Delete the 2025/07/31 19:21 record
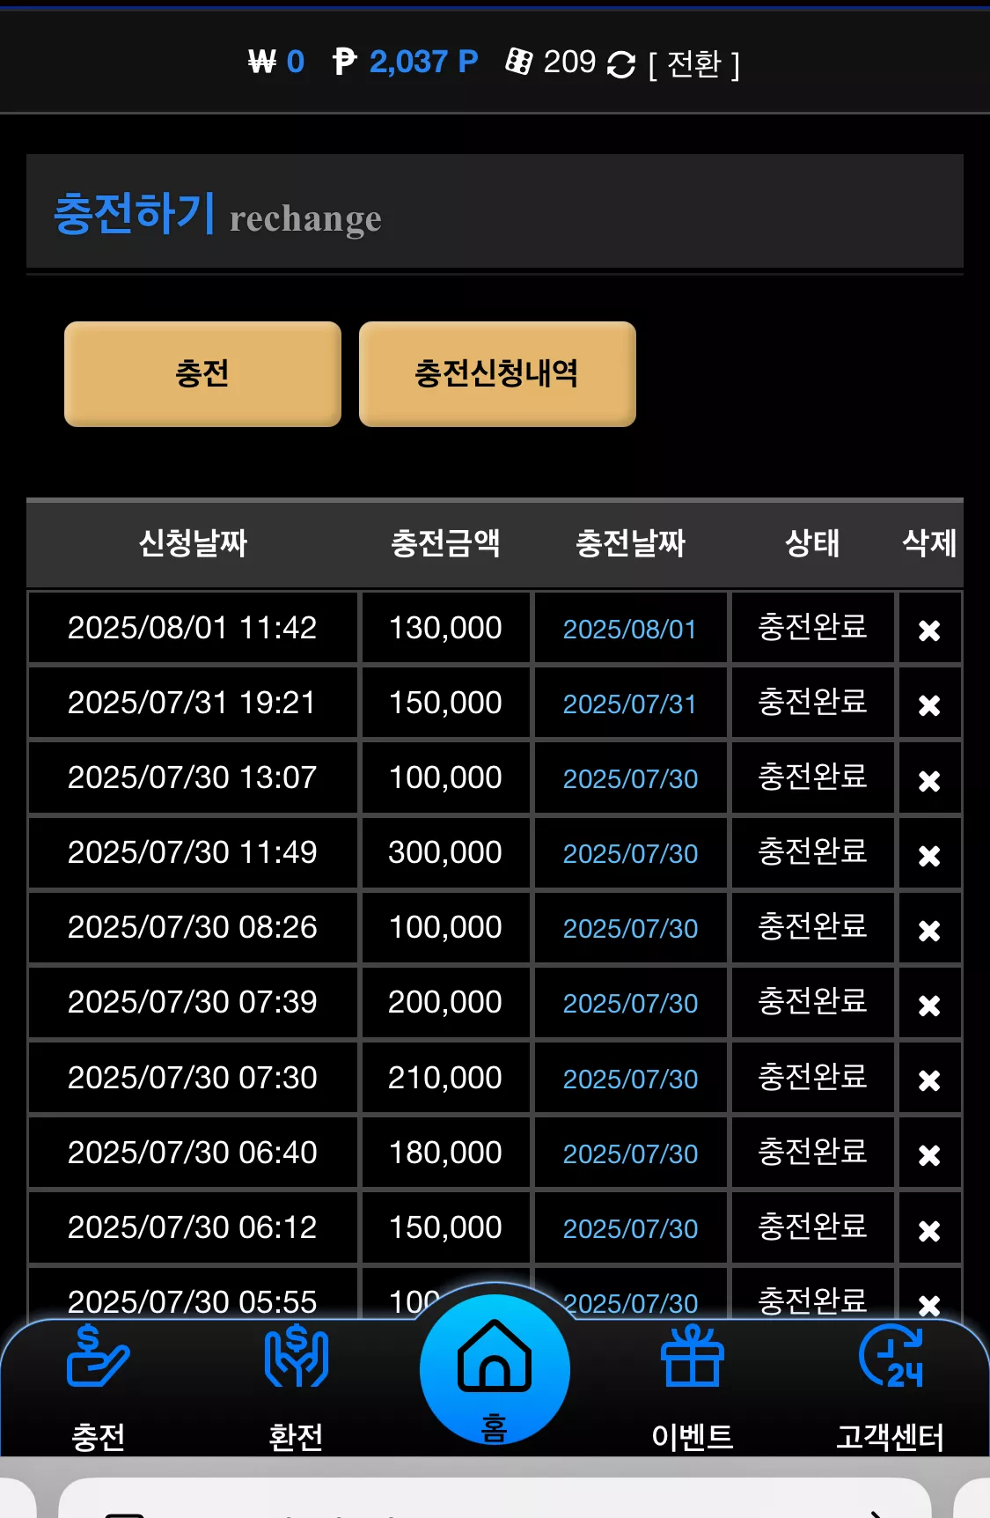The height and width of the screenshot is (1518, 990). 929,705
